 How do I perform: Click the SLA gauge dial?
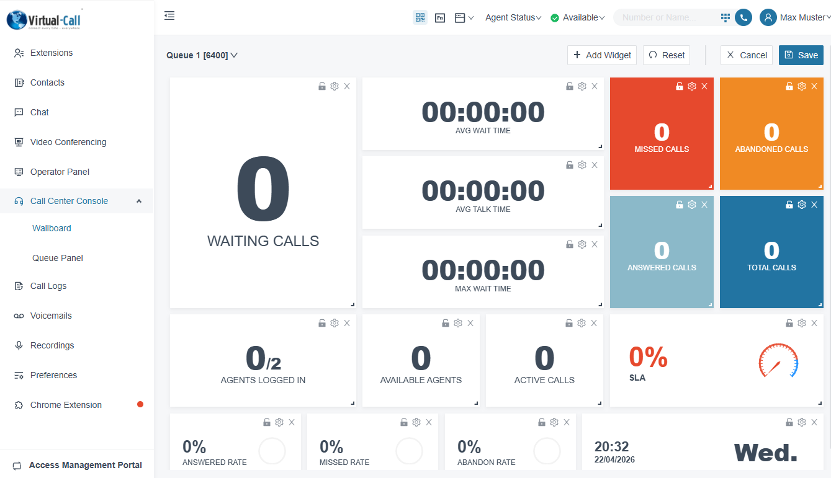(x=778, y=361)
